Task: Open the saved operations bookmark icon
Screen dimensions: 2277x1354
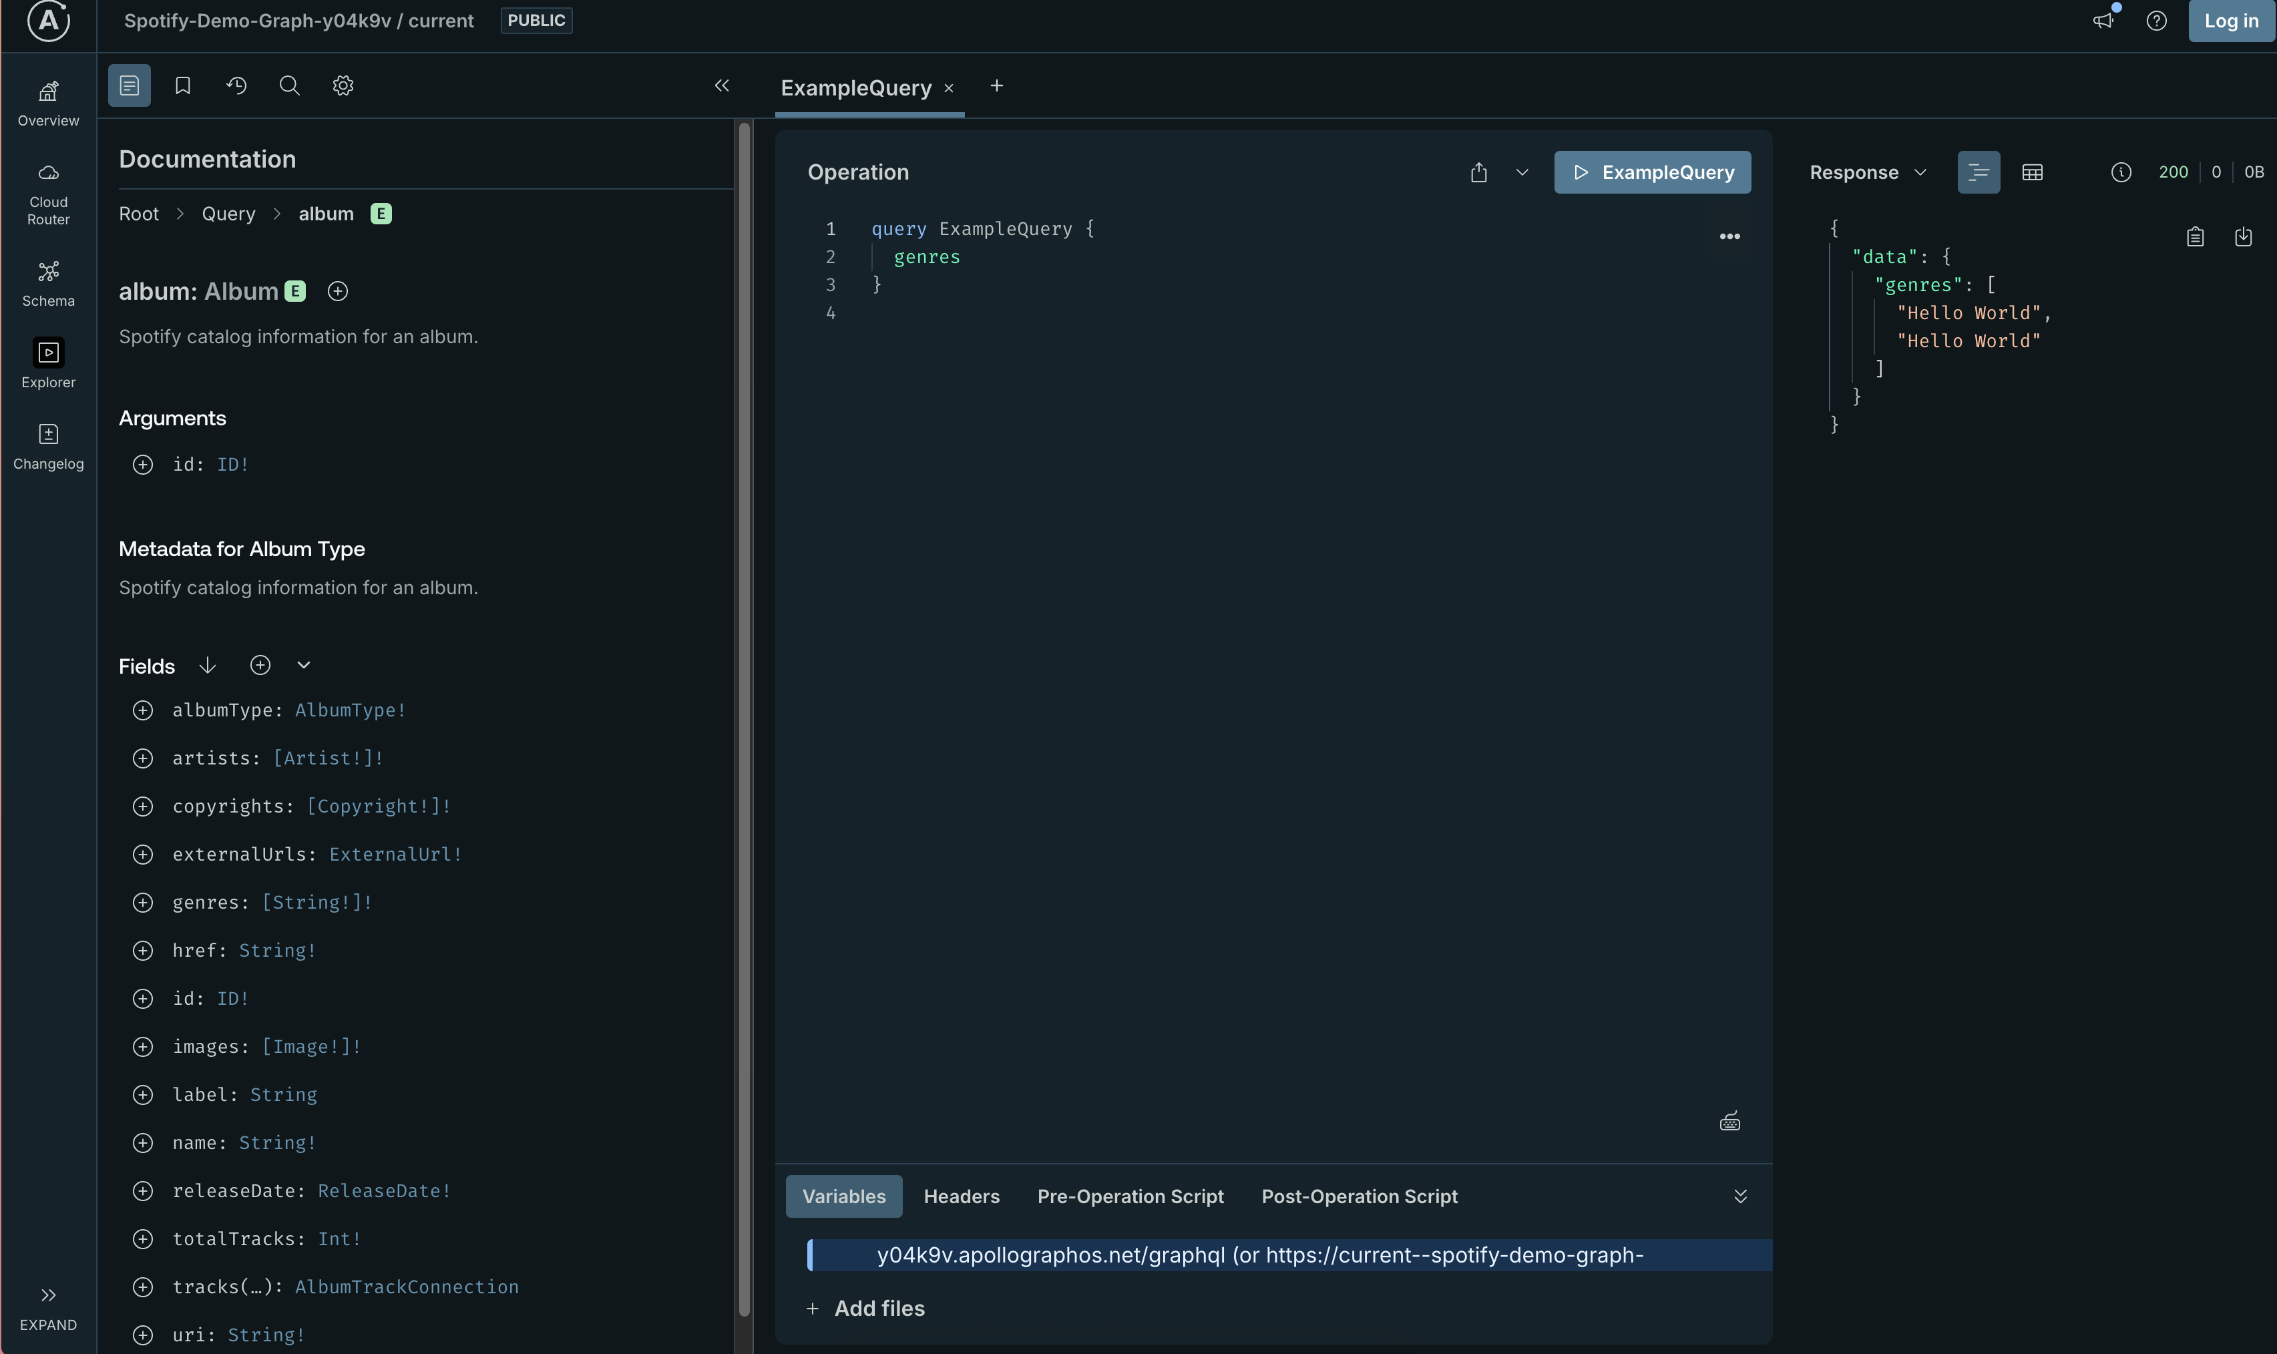Action: [182, 85]
